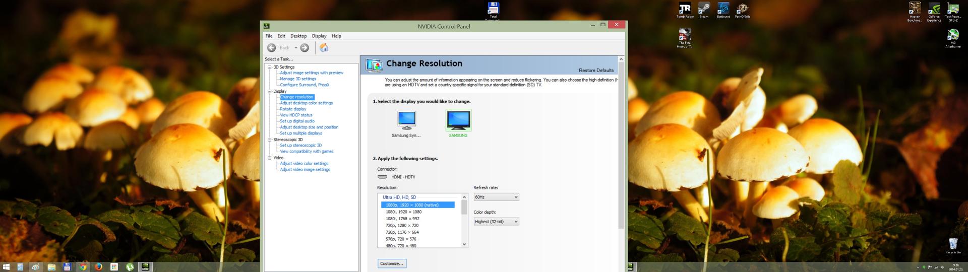
Task: Click the volume icon in system tray
Action: tap(942, 267)
